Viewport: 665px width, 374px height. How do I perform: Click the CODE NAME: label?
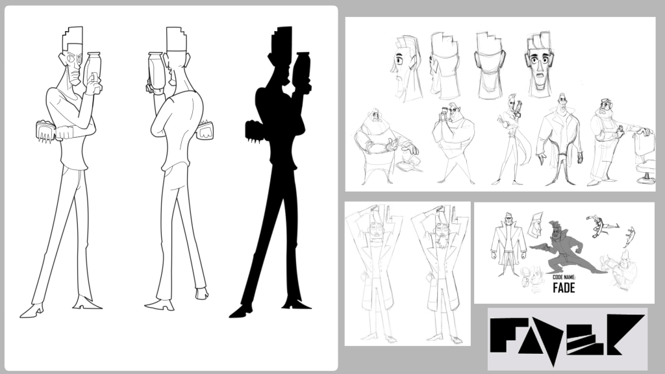click(x=564, y=278)
